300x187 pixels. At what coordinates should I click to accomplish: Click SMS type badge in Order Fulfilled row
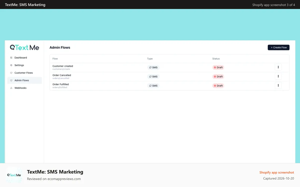tap(153, 86)
